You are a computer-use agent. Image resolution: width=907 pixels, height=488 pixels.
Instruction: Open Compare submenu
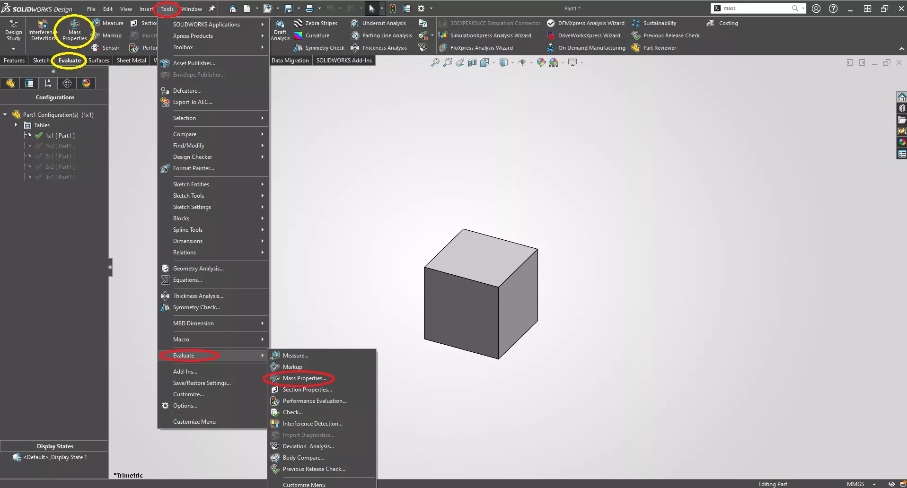point(213,134)
